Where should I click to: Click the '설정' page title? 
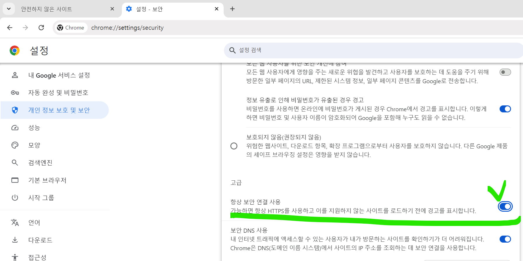(39, 51)
